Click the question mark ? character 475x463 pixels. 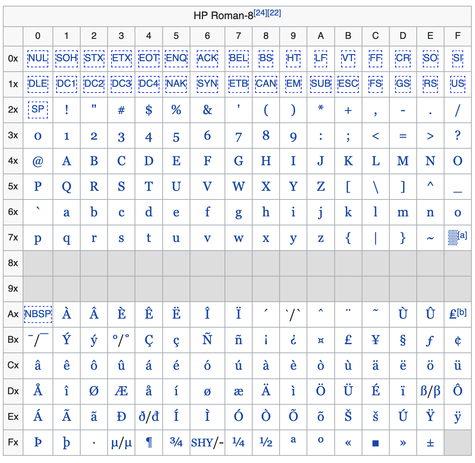click(x=457, y=135)
